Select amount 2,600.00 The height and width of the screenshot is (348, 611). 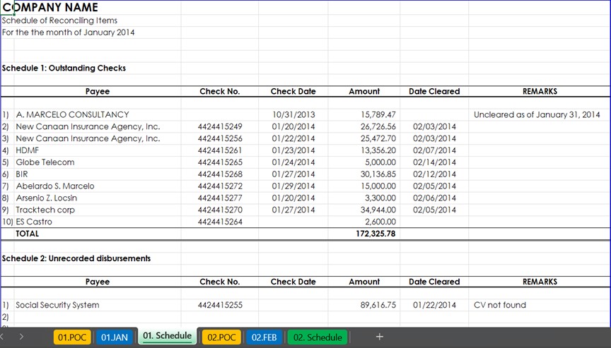pyautogui.click(x=380, y=222)
